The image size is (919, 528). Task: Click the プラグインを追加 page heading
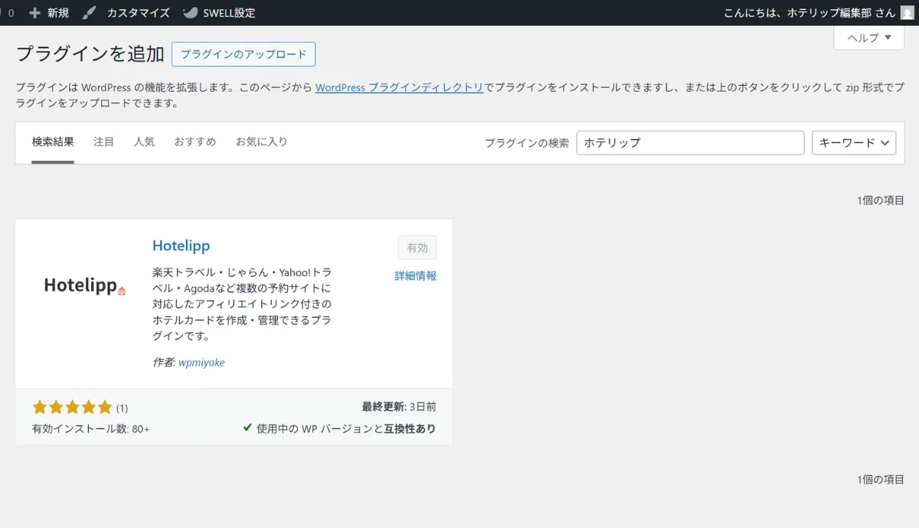click(90, 54)
